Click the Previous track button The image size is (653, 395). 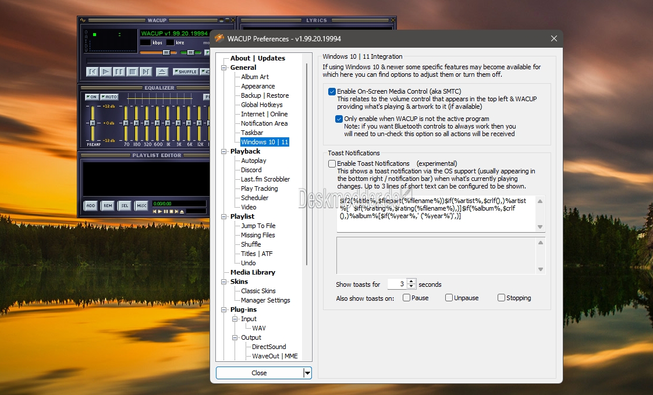[92, 72]
